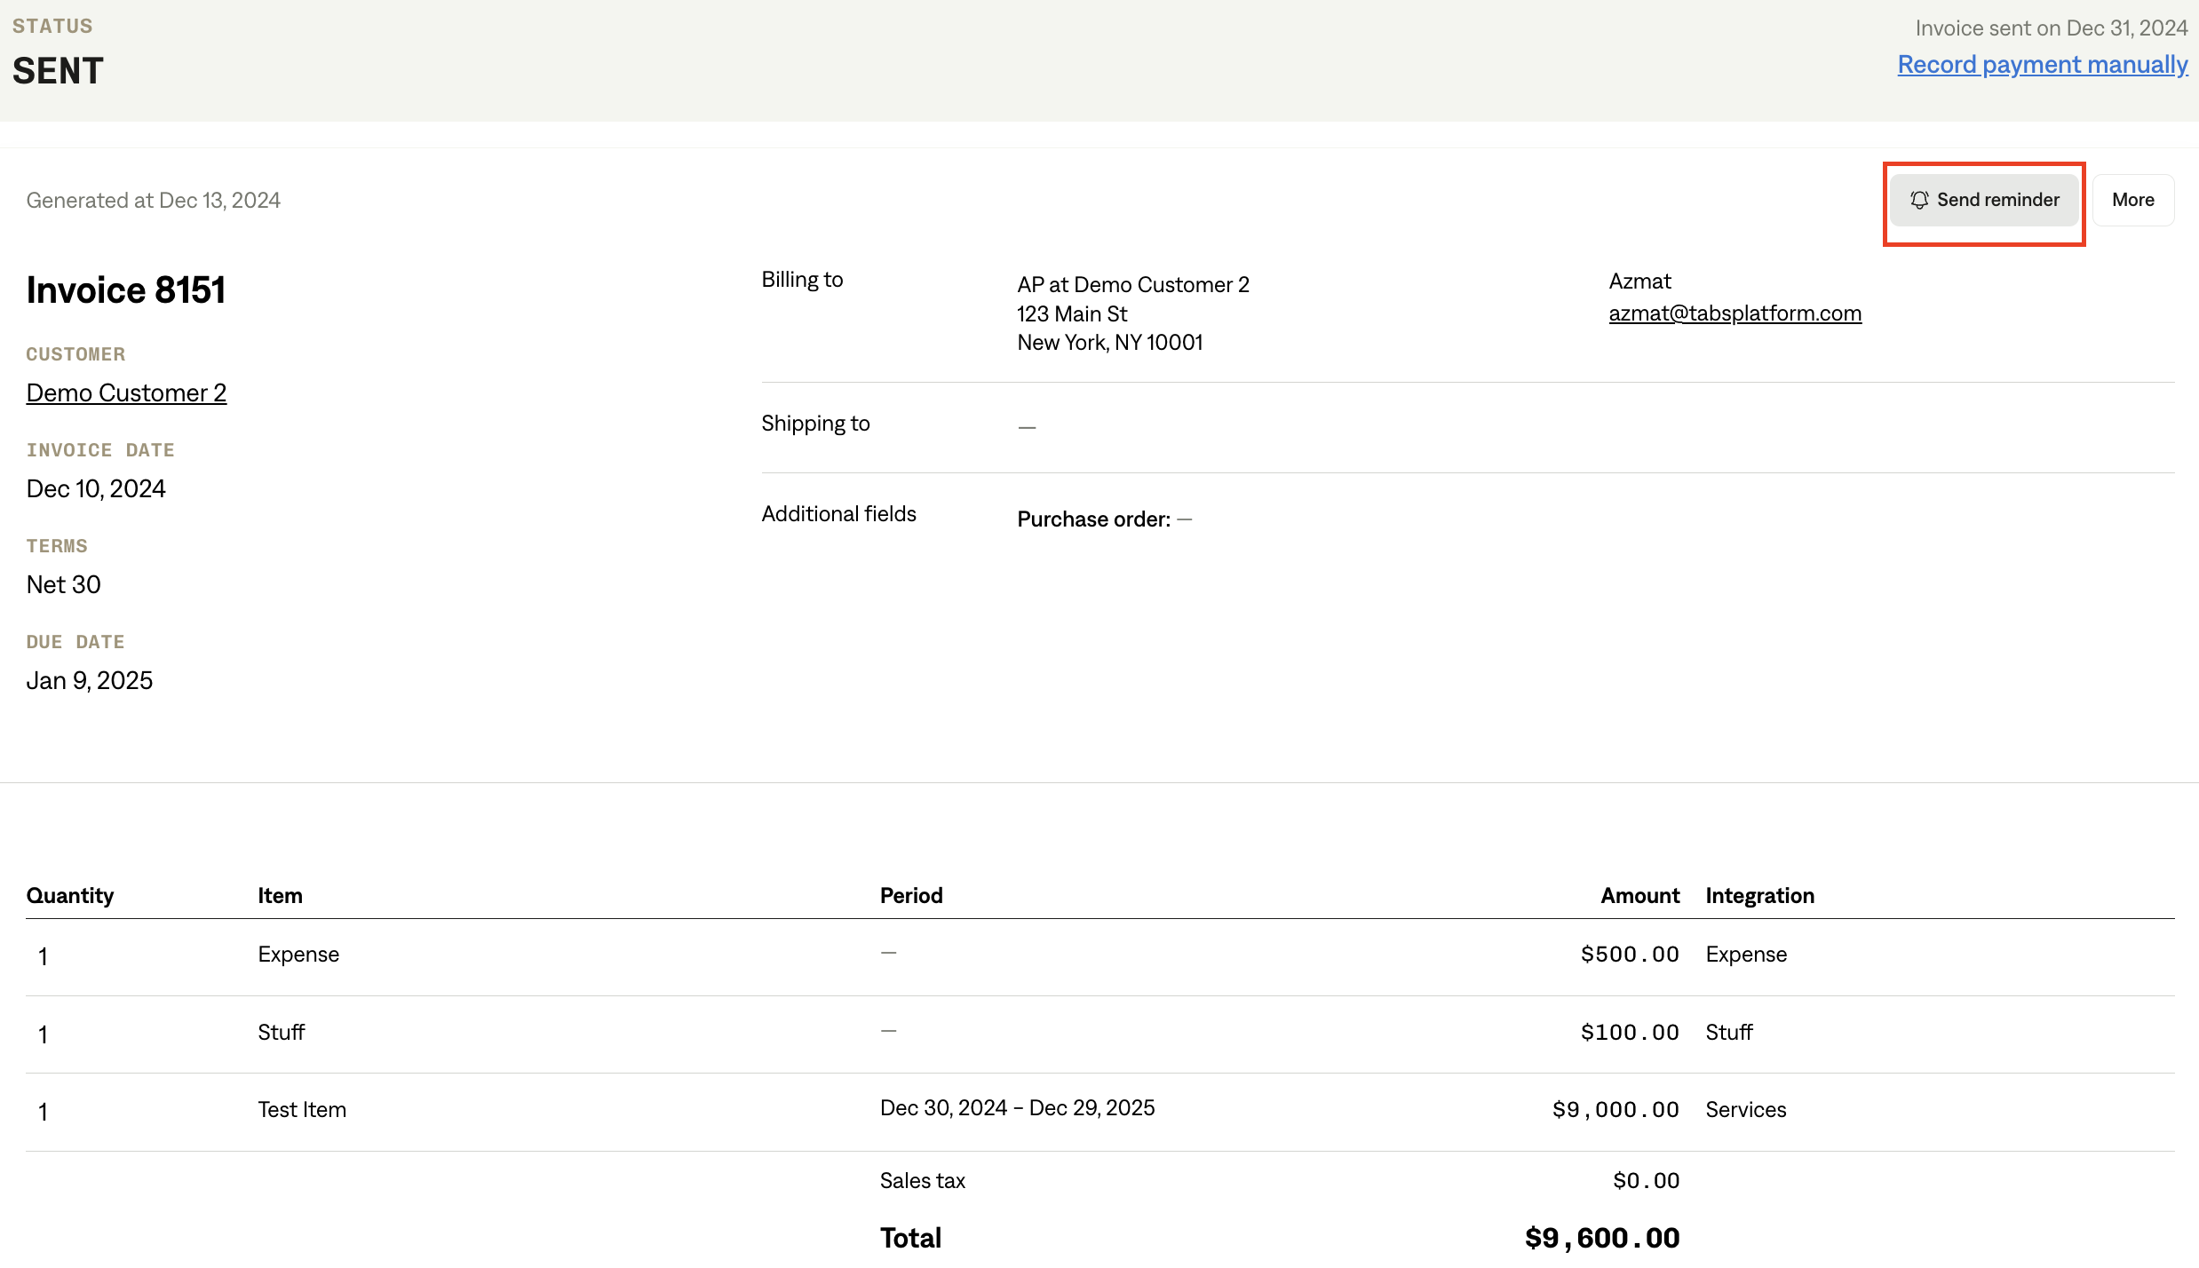This screenshot has width=2199, height=1268.
Task: Select the Invoice 8151 heading
Action: (125, 290)
